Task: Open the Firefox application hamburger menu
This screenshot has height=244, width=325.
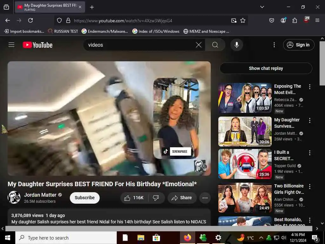Action: [317, 20]
